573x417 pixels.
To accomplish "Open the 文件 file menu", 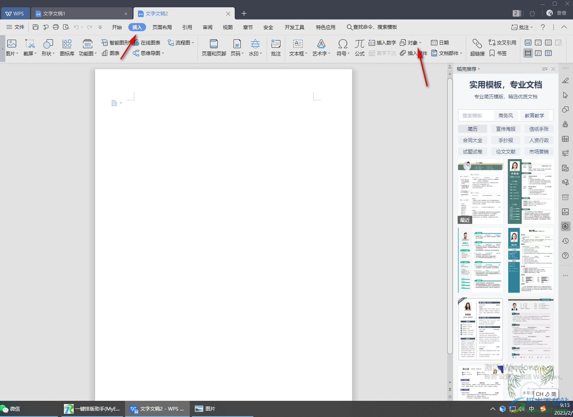I will [15, 27].
